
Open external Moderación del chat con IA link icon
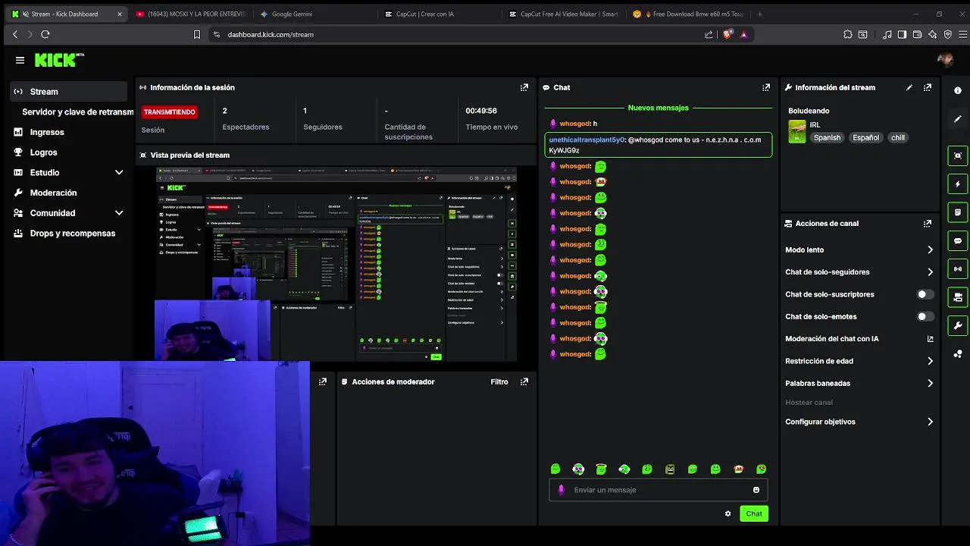[x=931, y=339]
